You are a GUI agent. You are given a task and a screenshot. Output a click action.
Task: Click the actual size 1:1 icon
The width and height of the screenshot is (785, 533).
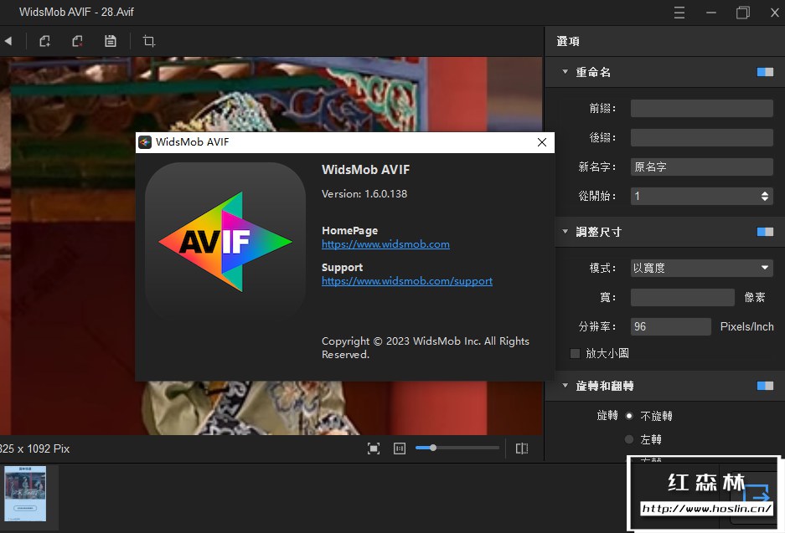pyautogui.click(x=400, y=448)
